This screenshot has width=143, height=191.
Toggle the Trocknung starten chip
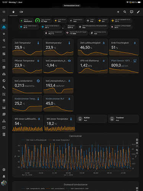(98, 33)
